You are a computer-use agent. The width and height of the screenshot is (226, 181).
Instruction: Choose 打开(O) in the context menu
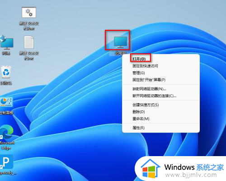tap(139, 59)
